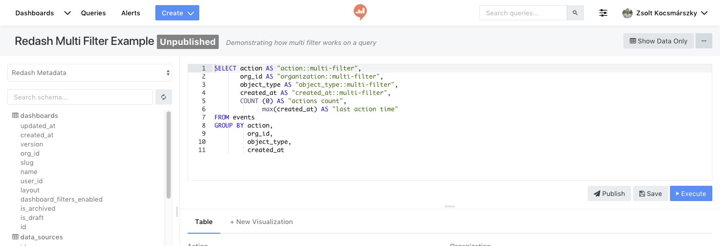Open the more options ellipsis button
This screenshot has width=720, height=246.
point(704,41)
